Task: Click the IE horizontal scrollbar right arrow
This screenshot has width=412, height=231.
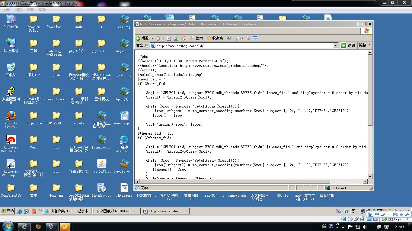Action: point(365,182)
